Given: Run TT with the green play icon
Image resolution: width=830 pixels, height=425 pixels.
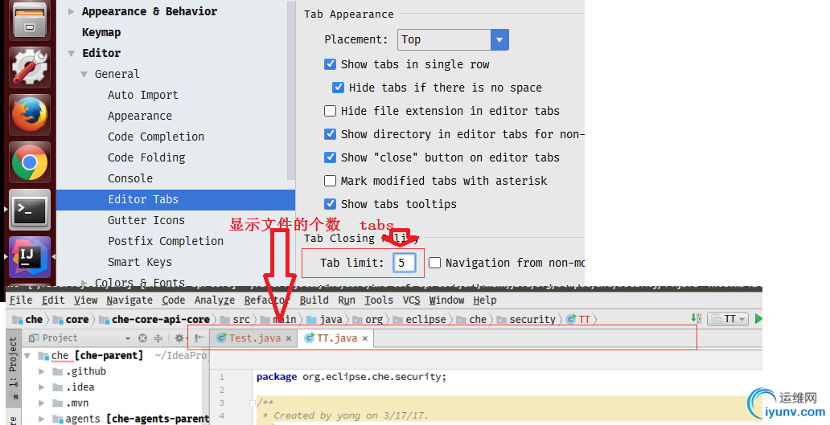Looking at the screenshot, I should coord(758,319).
